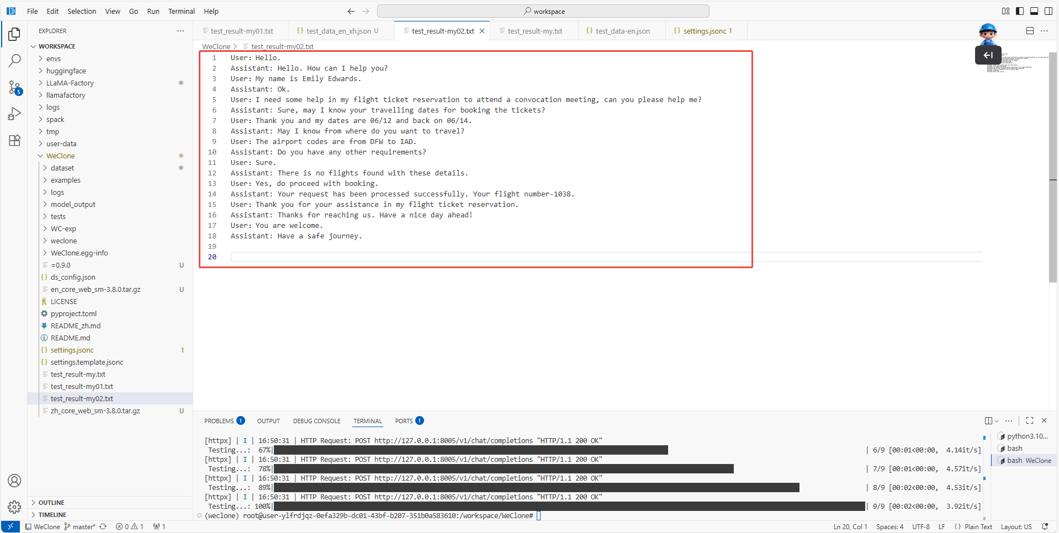This screenshot has width=1059, height=533.
Task: Open the Terminal menu
Action: click(x=181, y=11)
